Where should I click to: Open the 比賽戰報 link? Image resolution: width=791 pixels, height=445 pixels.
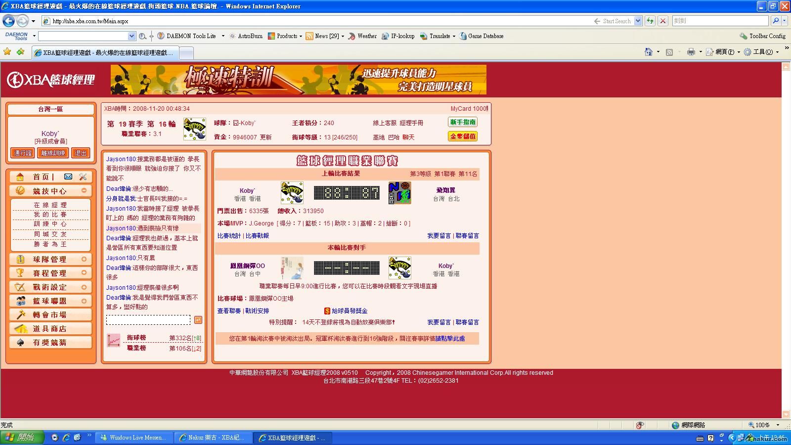pyautogui.click(x=258, y=236)
